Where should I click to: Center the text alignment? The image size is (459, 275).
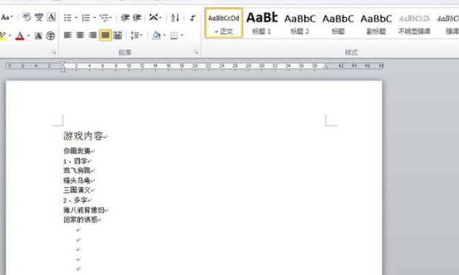coord(80,35)
